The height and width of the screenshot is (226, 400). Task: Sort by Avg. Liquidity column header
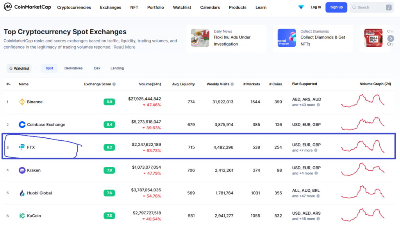click(184, 84)
